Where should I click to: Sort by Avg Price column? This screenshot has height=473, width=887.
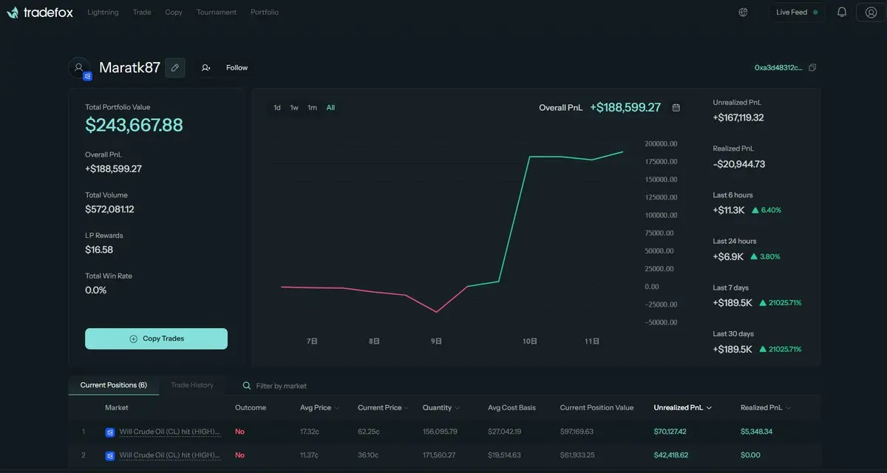point(320,408)
